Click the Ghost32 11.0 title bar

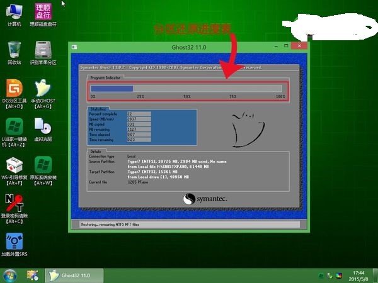tap(189, 47)
